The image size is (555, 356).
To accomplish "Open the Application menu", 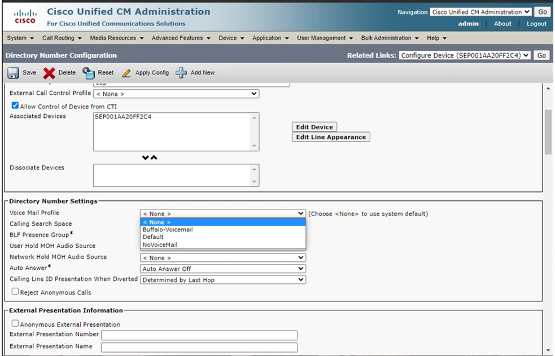I will tap(270, 38).
